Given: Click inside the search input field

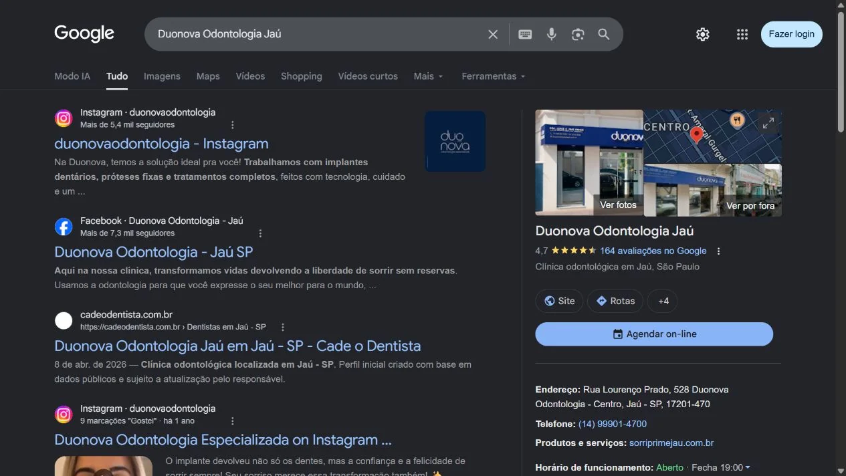Looking at the screenshot, I should click(x=318, y=34).
